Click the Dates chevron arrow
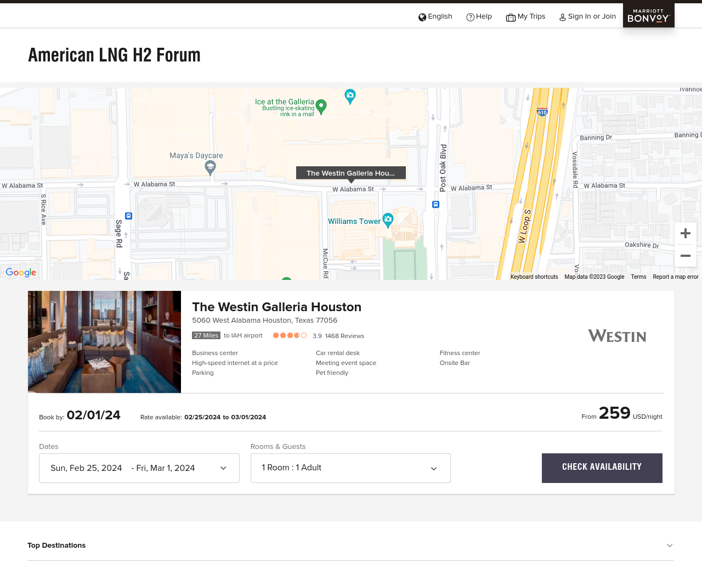Image resolution: width=702 pixels, height=562 pixels. 223,468
